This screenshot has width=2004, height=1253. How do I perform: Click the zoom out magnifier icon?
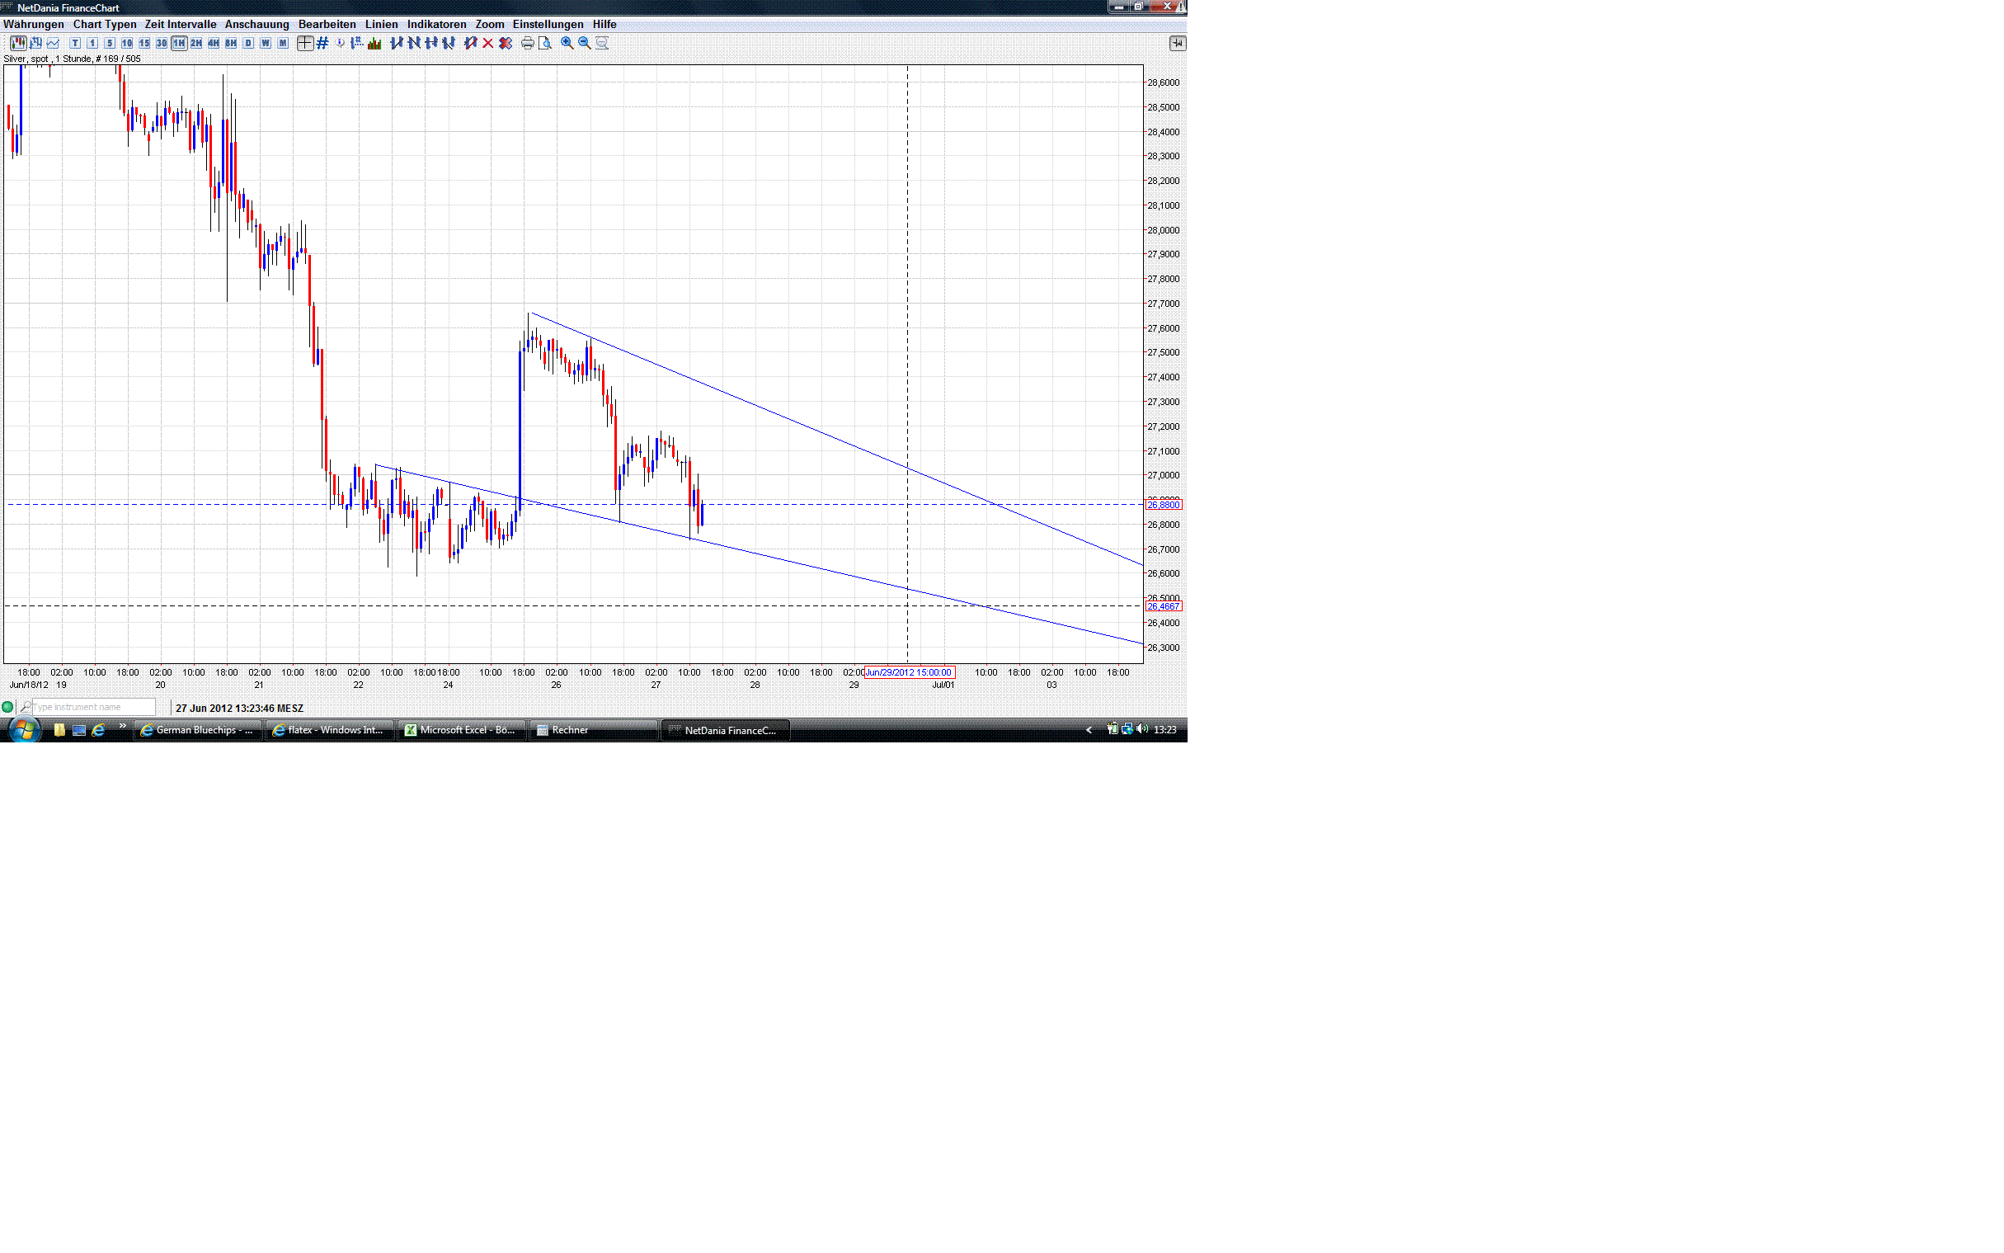click(x=584, y=43)
